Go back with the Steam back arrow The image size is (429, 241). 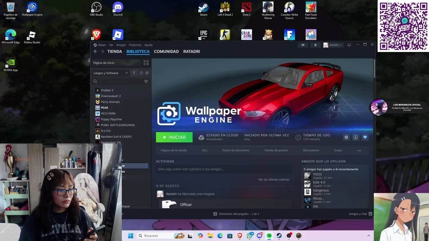(x=96, y=52)
